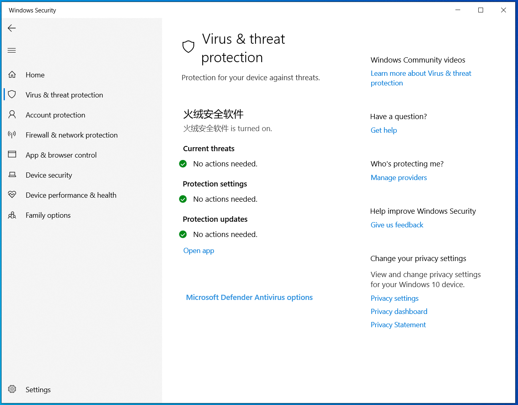Click Give us feedback link

(x=397, y=225)
